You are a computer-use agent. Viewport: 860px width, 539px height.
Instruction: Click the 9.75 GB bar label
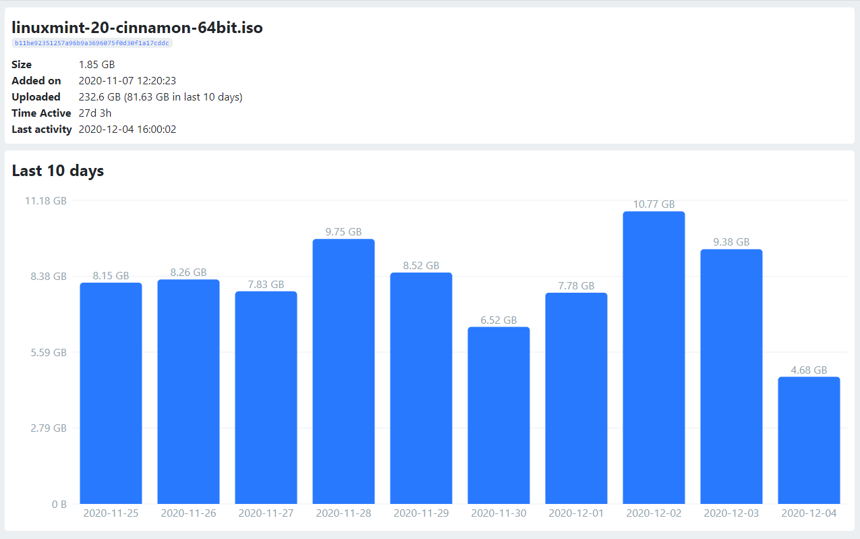tap(343, 231)
